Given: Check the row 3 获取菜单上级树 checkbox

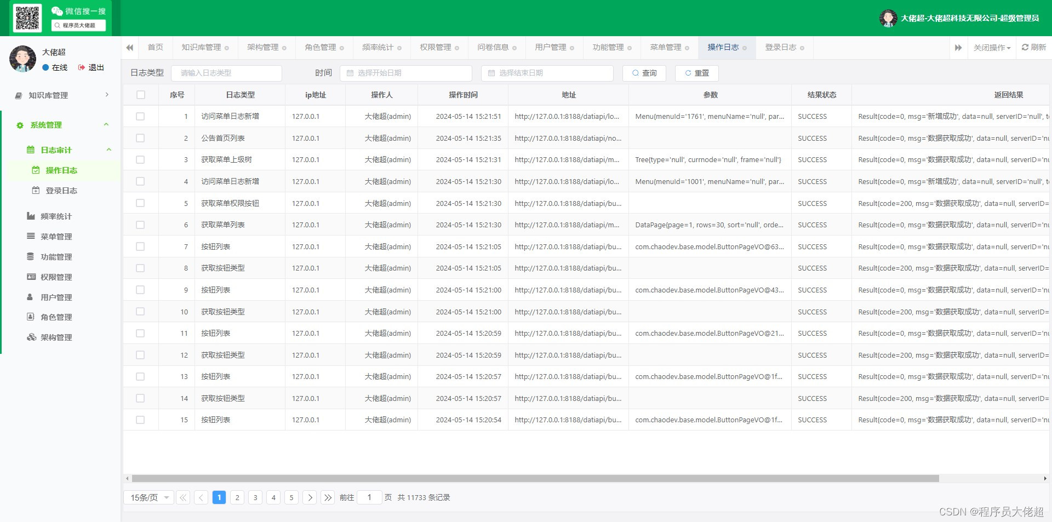Looking at the screenshot, I should coord(140,160).
